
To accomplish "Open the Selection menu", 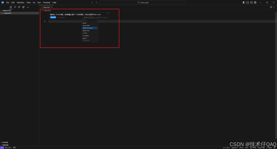I will [21, 3].
